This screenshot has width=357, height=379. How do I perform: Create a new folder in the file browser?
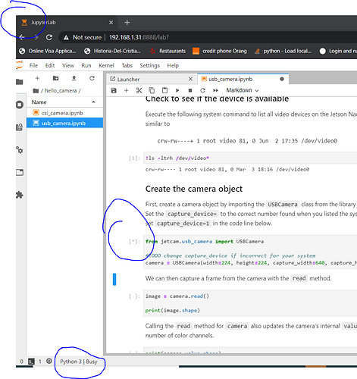(x=56, y=78)
